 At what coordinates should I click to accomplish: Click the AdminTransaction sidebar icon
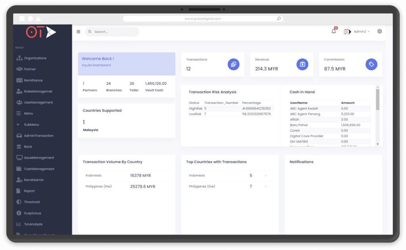(19, 135)
